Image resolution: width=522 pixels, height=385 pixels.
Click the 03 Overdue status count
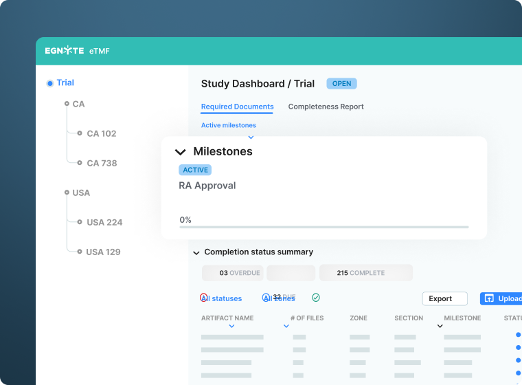tap(232, 273)
